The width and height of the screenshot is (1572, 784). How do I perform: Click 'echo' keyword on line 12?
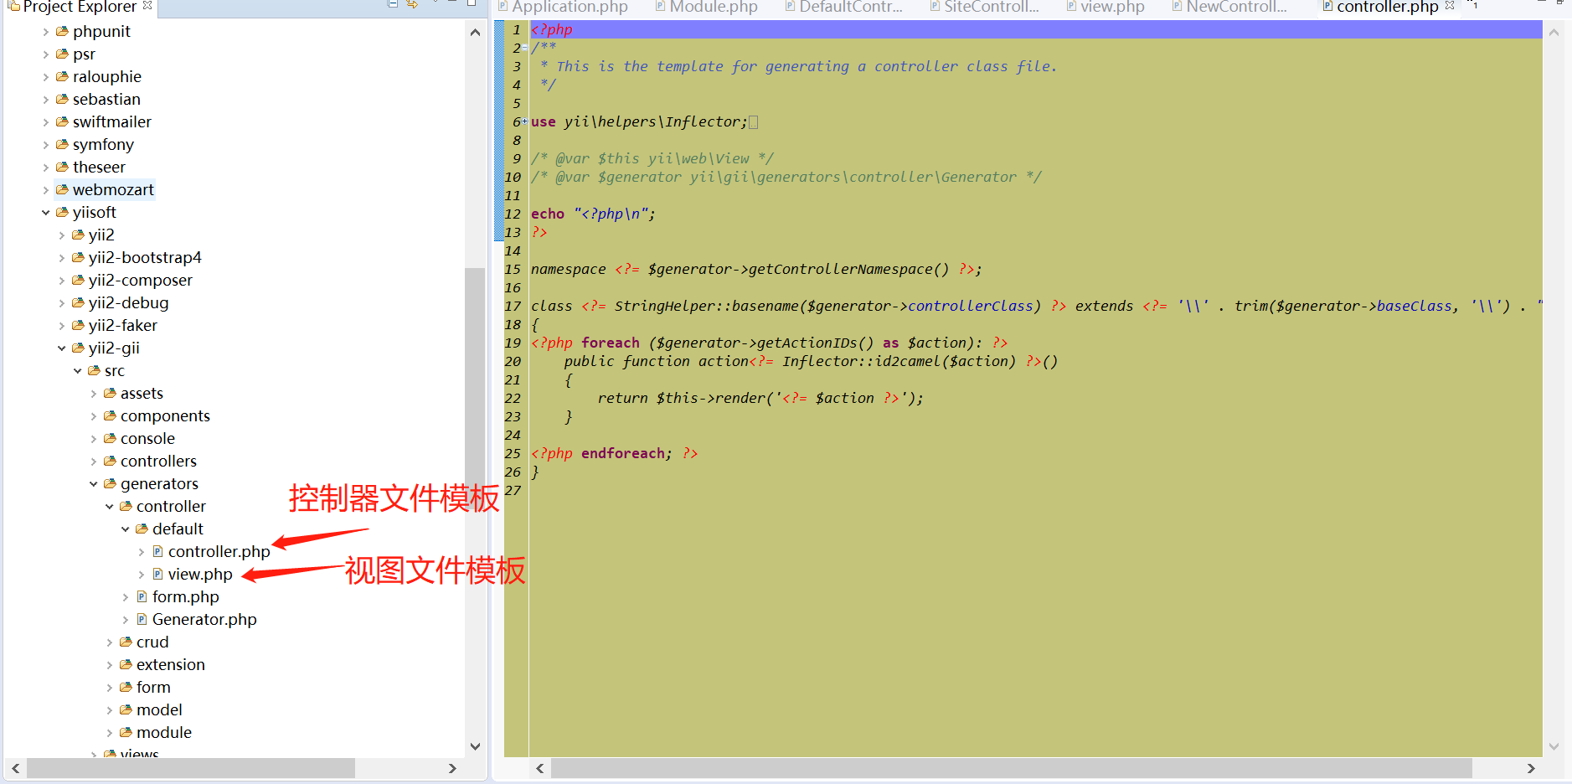pos(548,214)
